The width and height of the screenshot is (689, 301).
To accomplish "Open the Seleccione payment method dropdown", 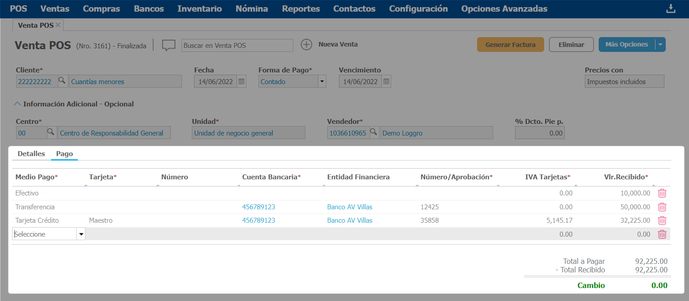I will (81, 234).
